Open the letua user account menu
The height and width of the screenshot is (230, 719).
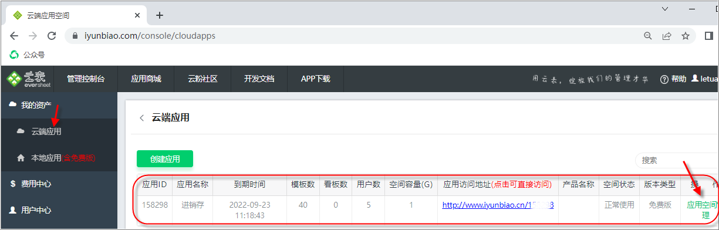point(705,79)
